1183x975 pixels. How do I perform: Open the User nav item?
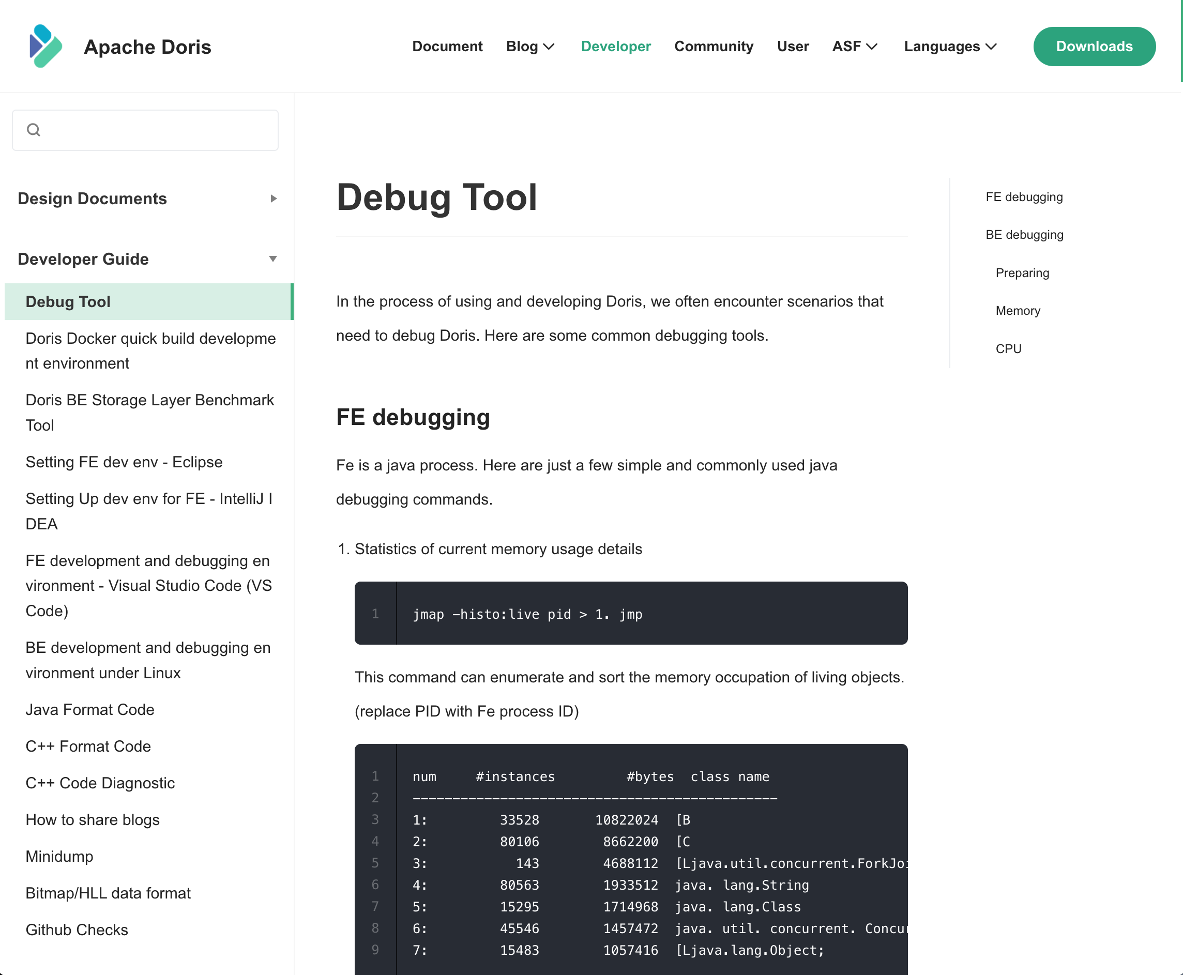click(793, 46)
